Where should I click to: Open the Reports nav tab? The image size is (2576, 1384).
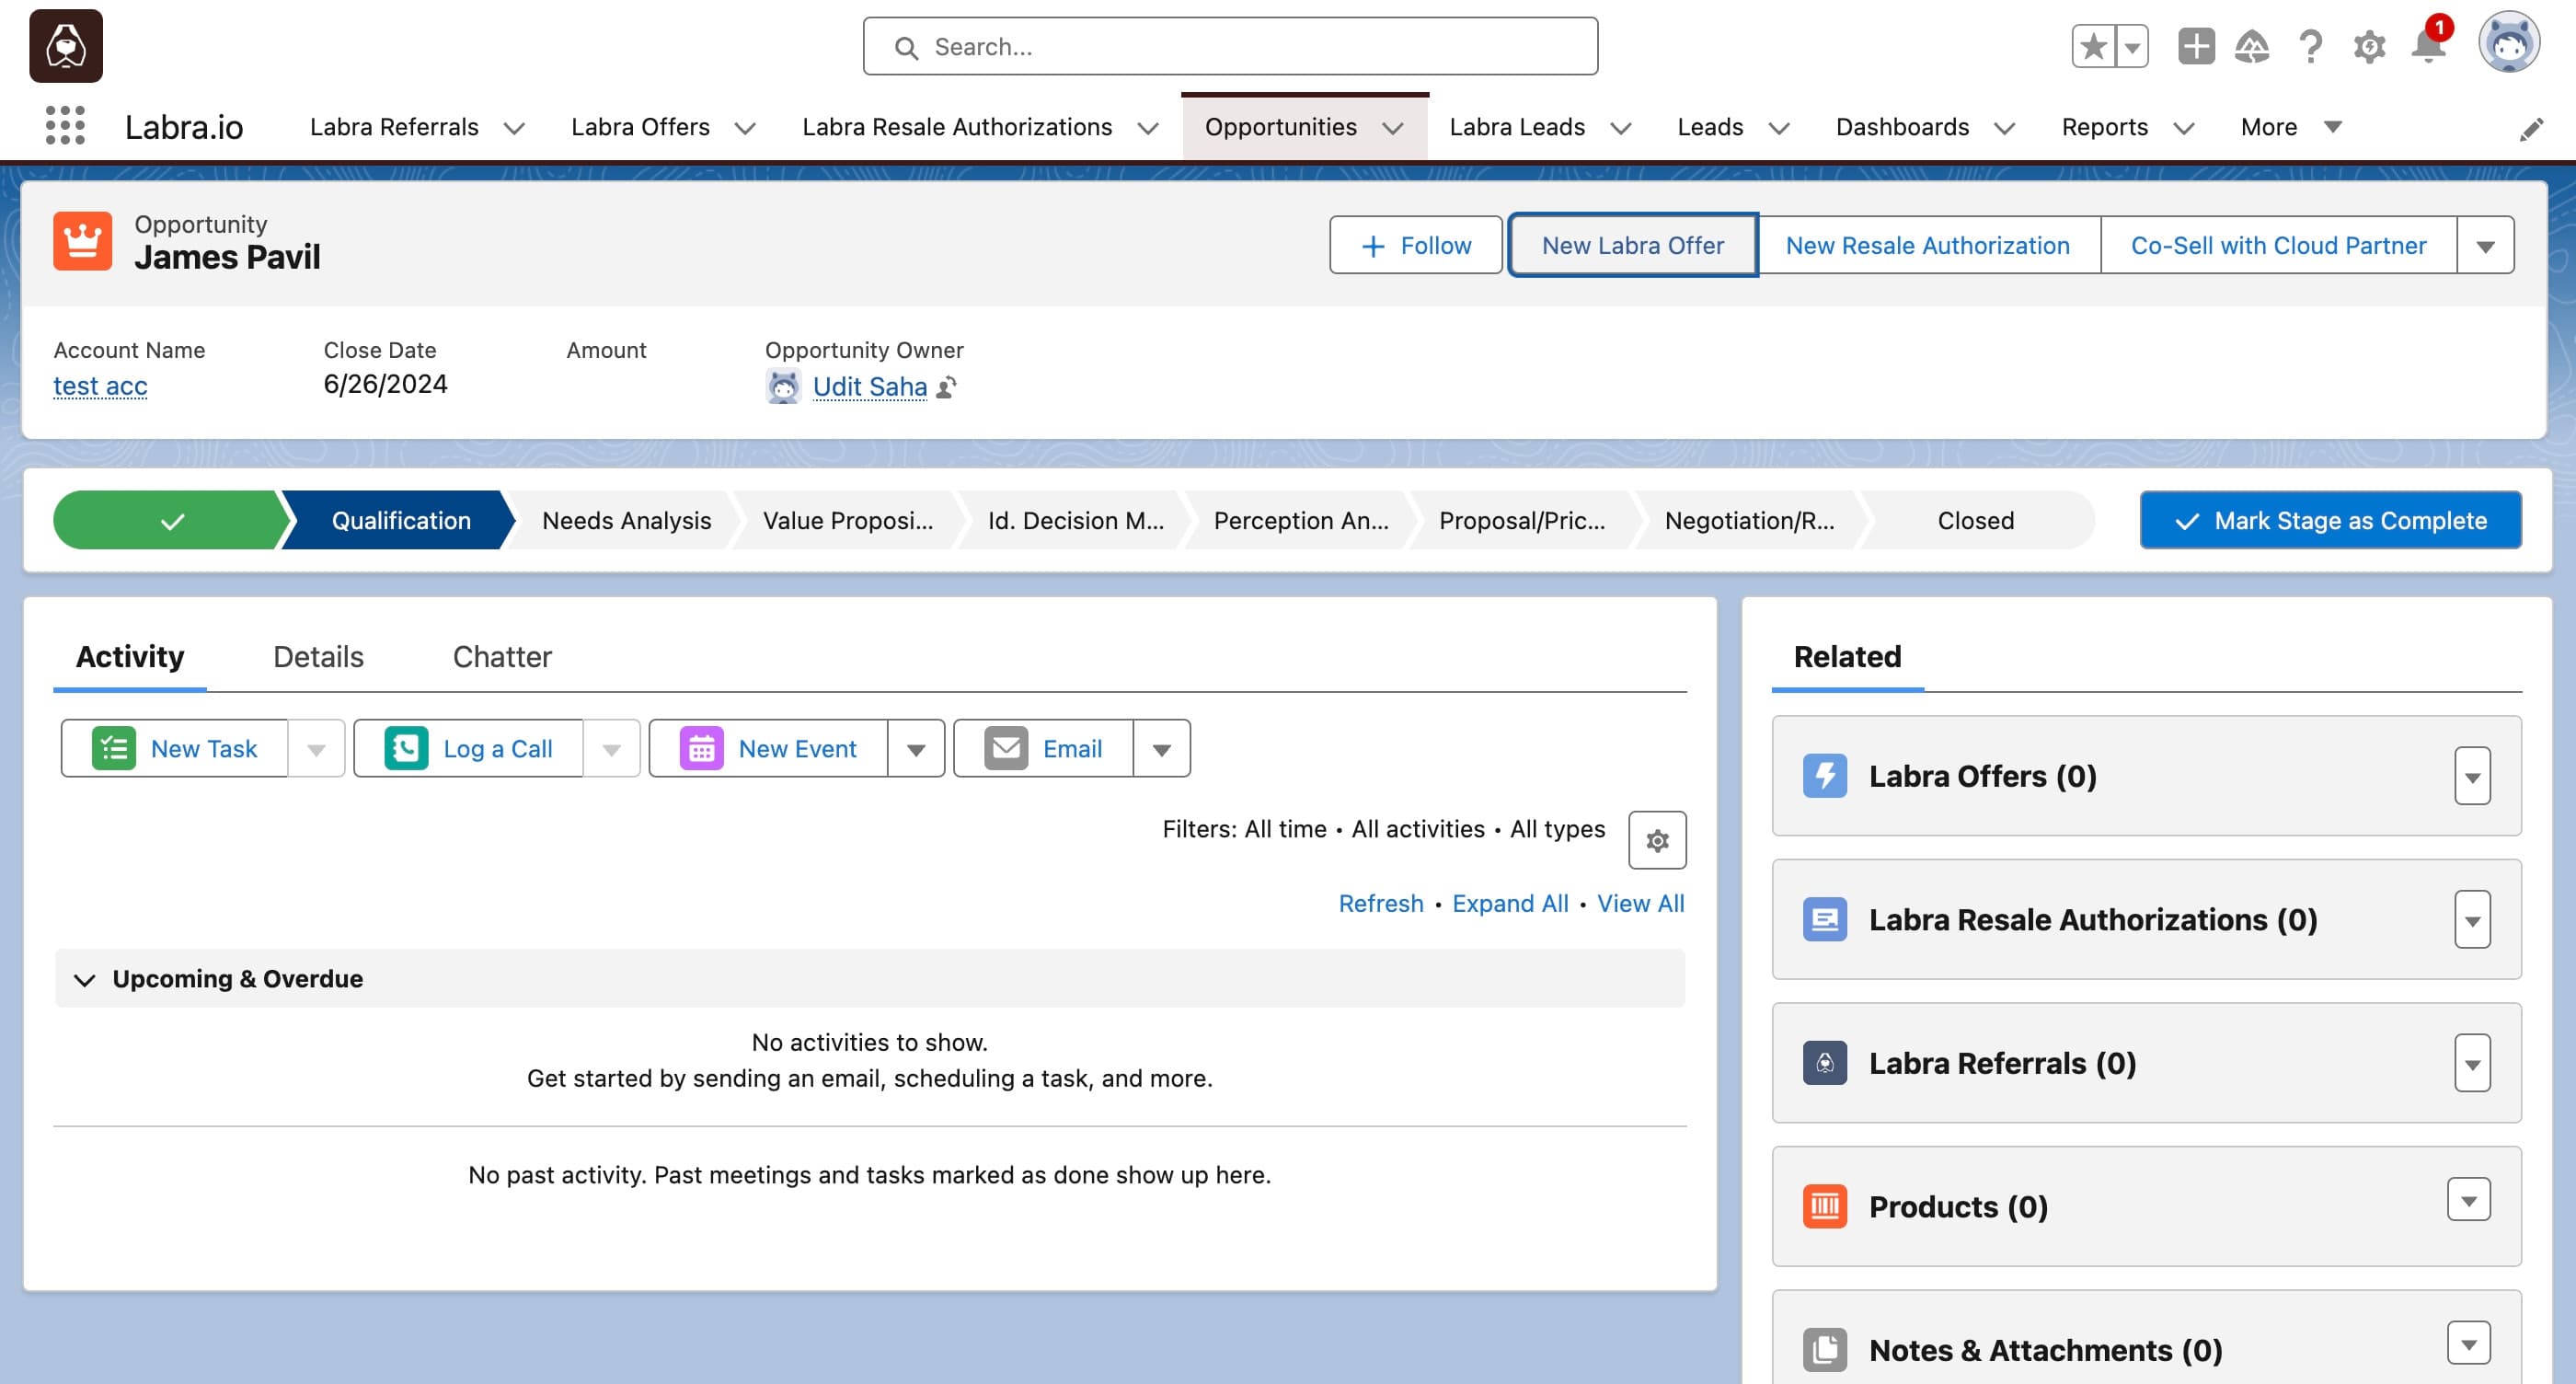(x=2104, y=127)
